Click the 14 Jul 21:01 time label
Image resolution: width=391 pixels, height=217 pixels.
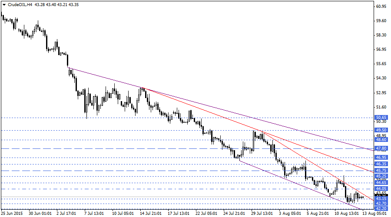pyautogui.click(x=151, y=213)
